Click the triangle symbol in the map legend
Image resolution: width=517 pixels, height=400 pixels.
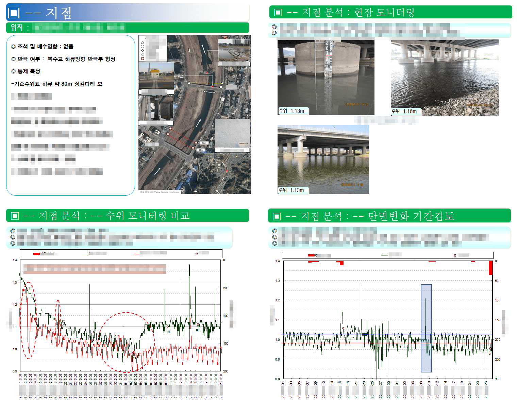pos(142,43)
